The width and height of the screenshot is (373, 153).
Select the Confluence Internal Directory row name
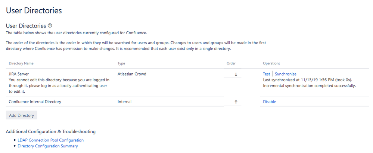point(35,102)
